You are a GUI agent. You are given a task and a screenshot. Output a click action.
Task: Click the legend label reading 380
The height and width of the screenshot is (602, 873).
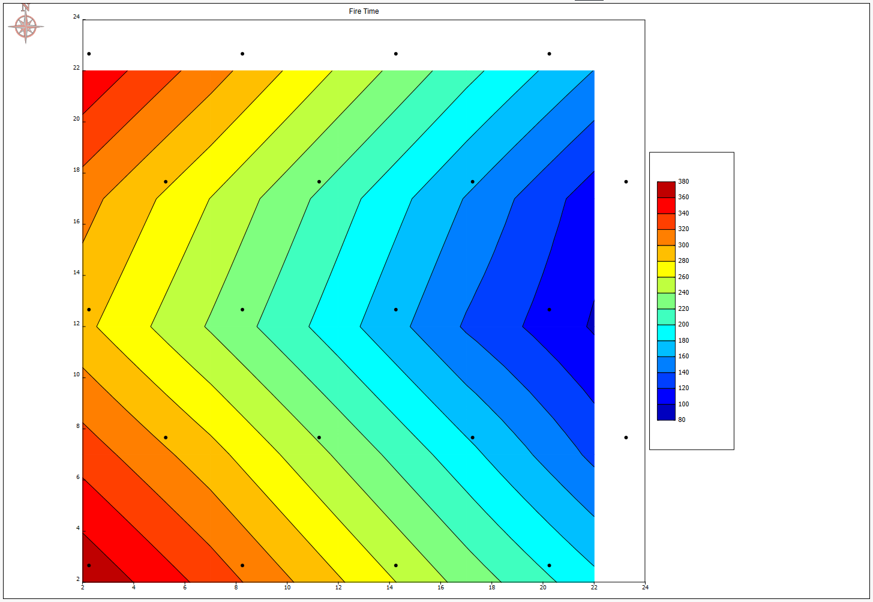tap(683, 182)
